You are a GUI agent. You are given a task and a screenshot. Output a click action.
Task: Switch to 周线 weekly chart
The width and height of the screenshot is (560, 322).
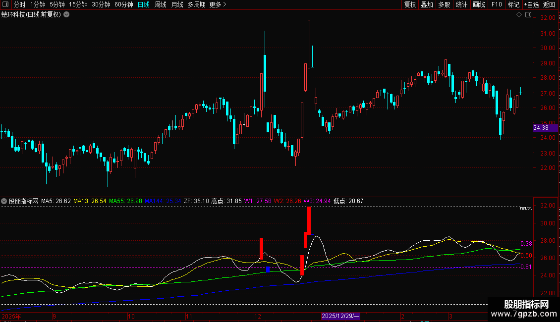[161, 4]
